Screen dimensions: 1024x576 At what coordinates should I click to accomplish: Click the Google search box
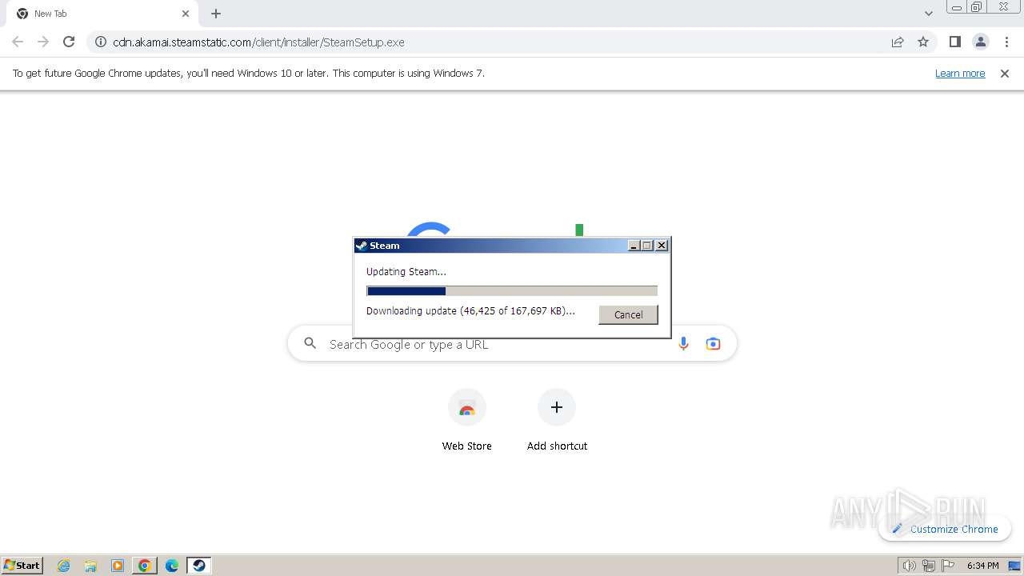coord(512,344)
